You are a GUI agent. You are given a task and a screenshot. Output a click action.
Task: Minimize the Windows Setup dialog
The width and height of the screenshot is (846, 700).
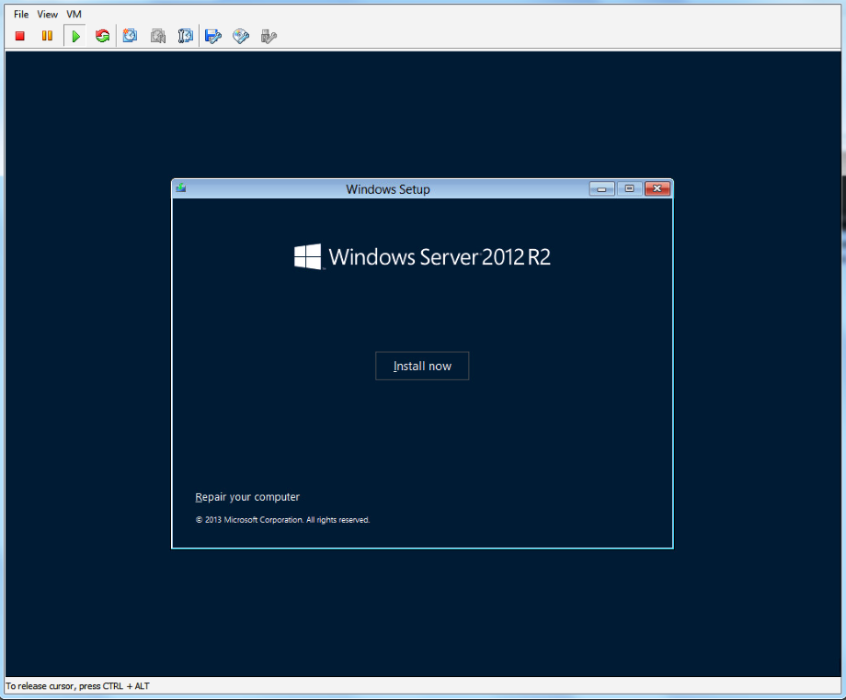[x=602, y=188]
